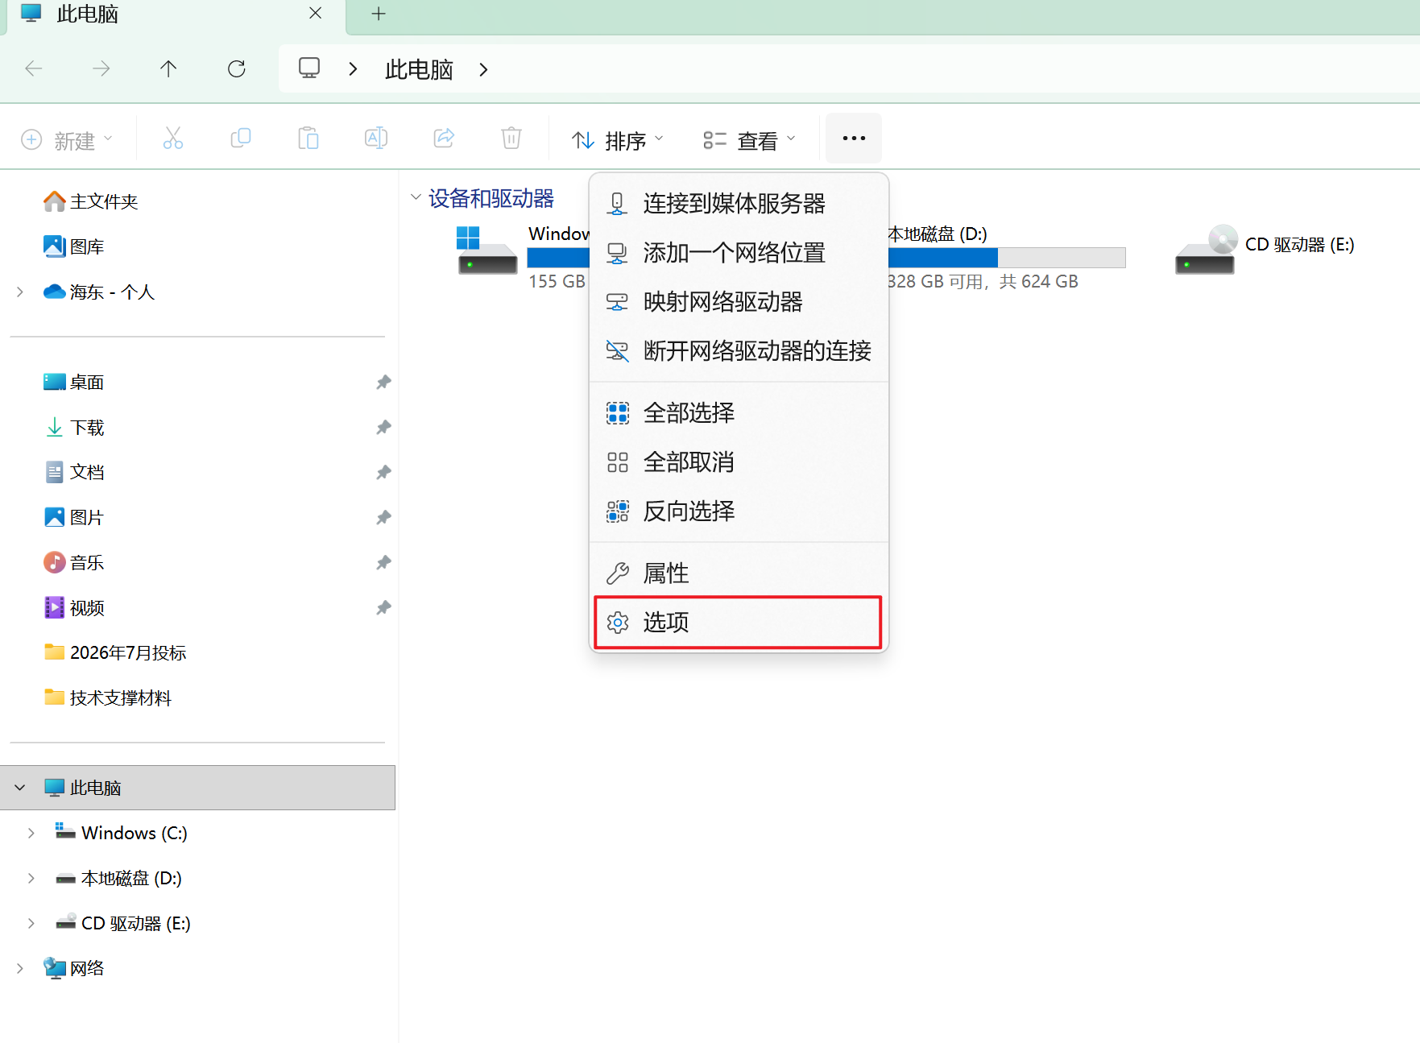Choose 属性 from the menu
Screen dimensions: 1420x1043
[739, 573]
